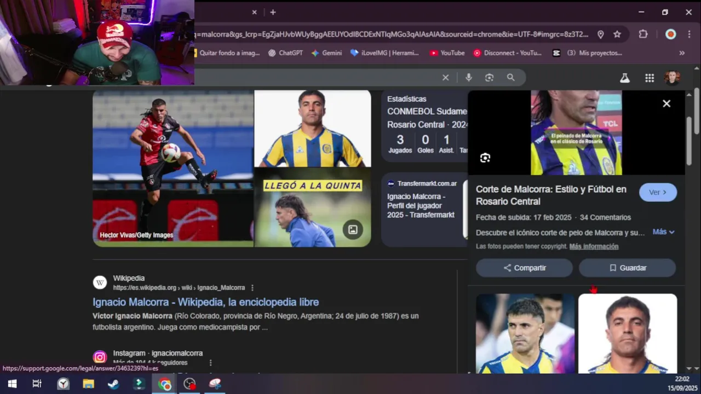Open the Más información copyright link

pos(594,246)
